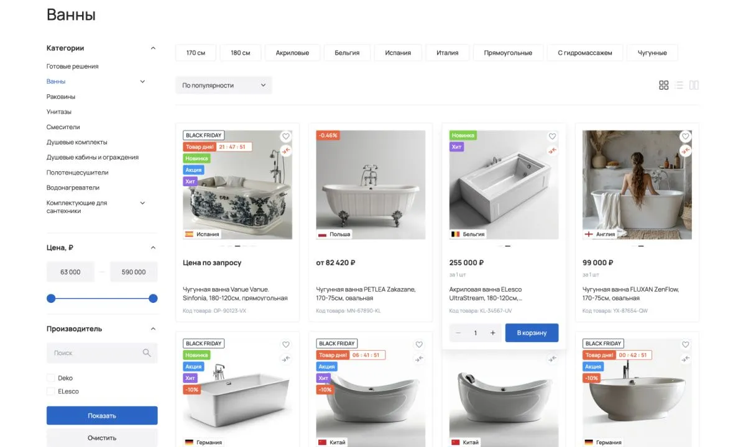
Task: Switch to grid view layout icon
Action: tap(663, 85)
